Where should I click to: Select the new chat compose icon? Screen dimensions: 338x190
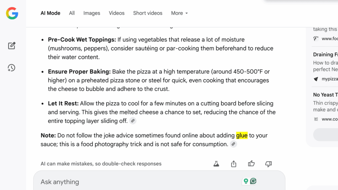coord(11,46)
